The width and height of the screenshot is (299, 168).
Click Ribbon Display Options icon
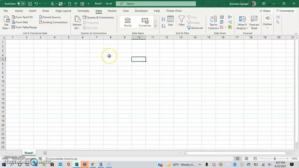pyautogui.click(x=263, y=4)
